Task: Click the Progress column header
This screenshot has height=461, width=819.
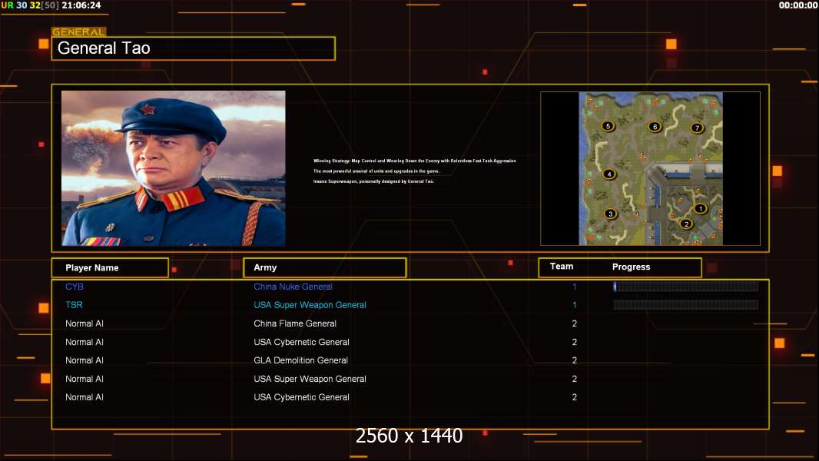Action: [x=631, y=267]
